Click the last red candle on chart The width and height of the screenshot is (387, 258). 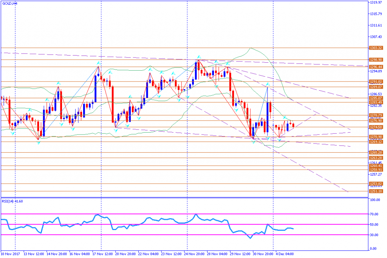click(x=293, y=125)
